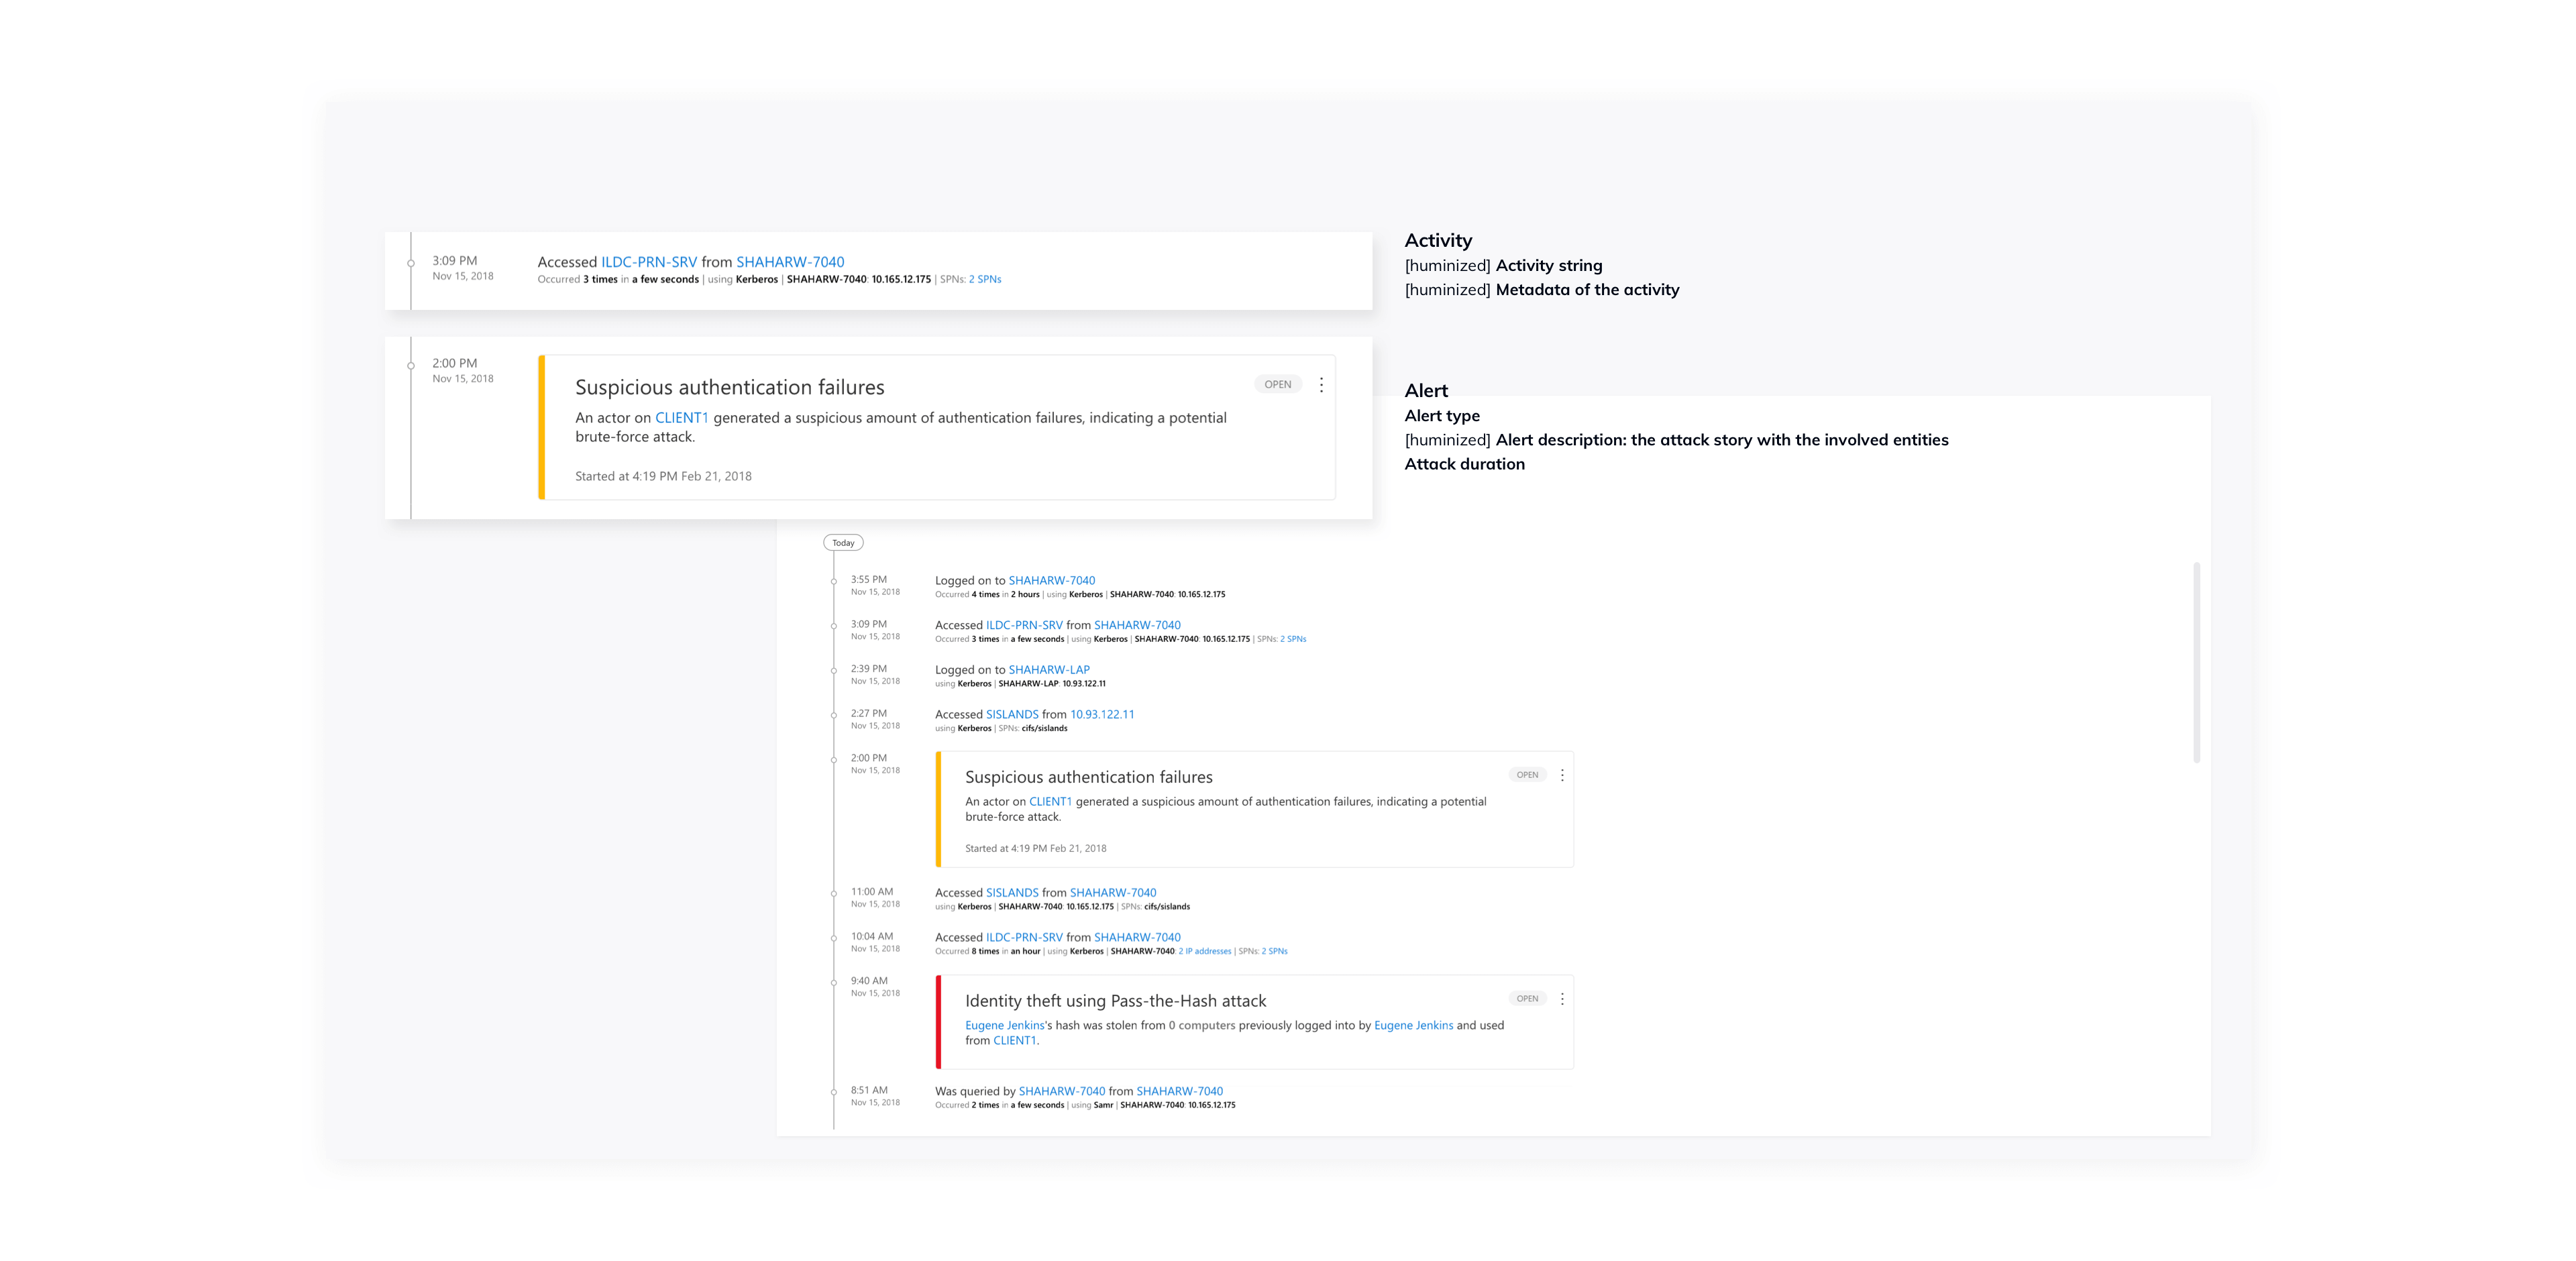Select the Today filter pill above the timeline
The width and height of the screenshot is (2576, 1261).
pyautogui.click(x=843, y=542)
